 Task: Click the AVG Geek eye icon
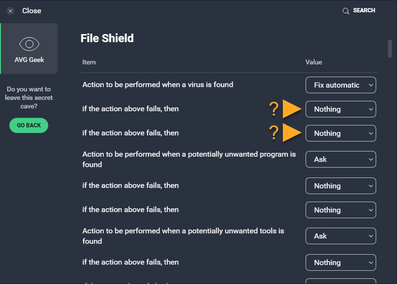[29, 44]
